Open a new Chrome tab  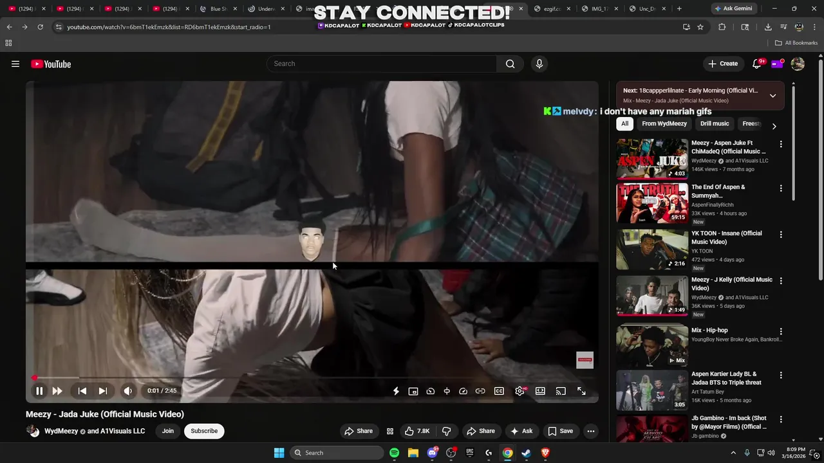[x=679, y=9]
